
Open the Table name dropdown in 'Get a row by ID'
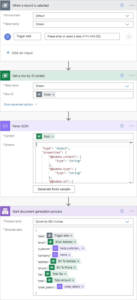(83, 86)
